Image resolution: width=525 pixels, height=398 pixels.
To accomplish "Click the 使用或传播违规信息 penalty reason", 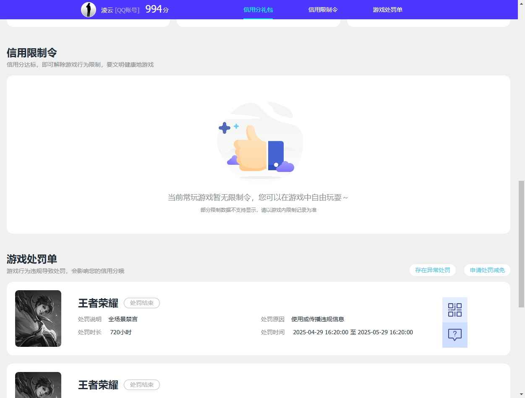I will pos(318,319).
